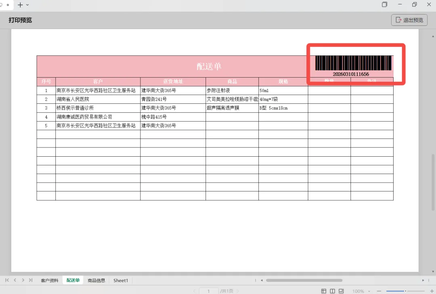
Task: Click serial number 3 cell
Action: pos(46,108)
